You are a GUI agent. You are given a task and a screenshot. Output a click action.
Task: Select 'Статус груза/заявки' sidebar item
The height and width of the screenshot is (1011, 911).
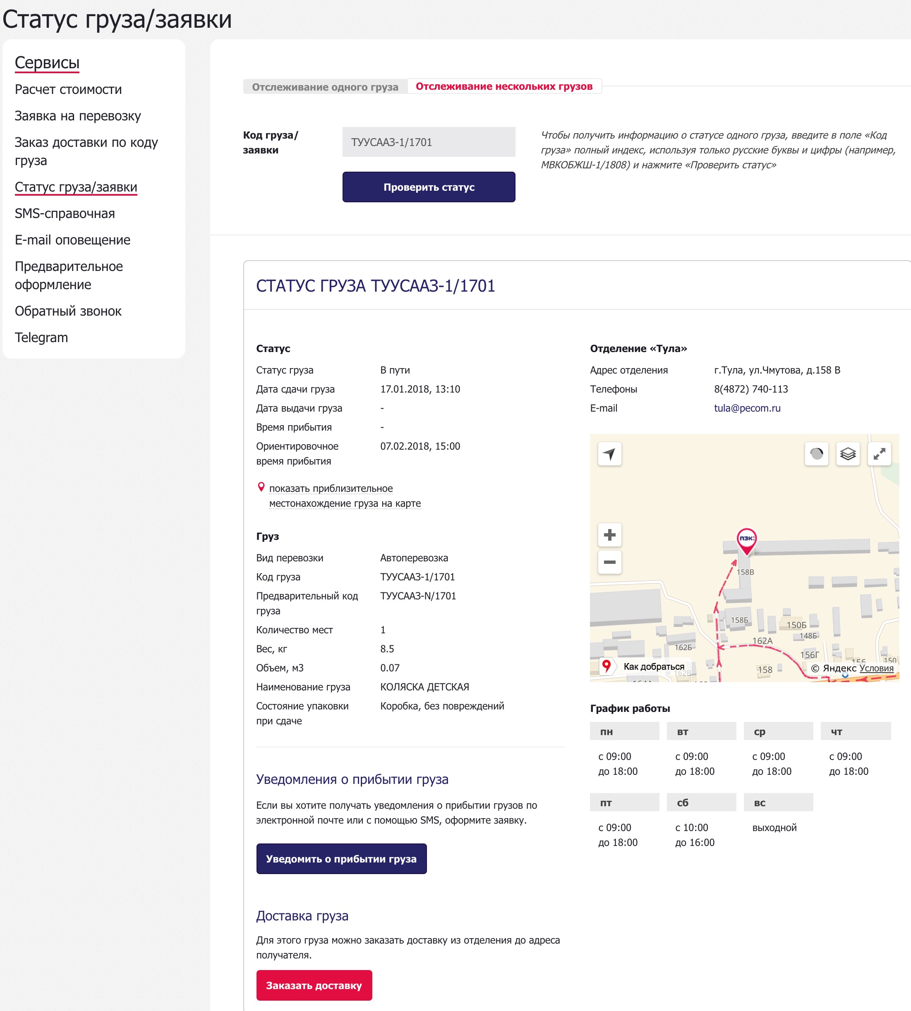pos(76,187)
